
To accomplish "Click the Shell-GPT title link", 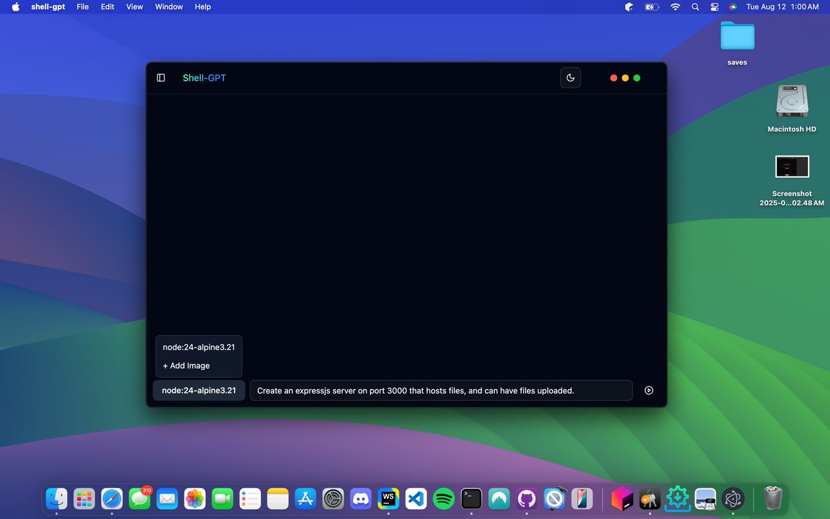I will point(204,78).
